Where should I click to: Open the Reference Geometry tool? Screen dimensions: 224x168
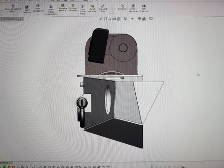tap(73, 8)
